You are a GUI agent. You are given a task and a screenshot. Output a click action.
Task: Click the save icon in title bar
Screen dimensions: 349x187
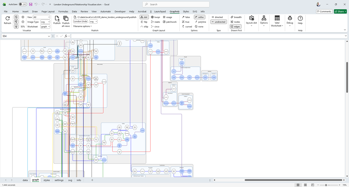31,4
